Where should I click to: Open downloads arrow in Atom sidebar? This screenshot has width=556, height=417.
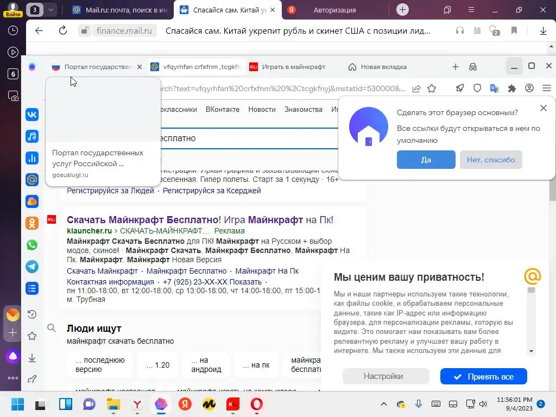32,358
